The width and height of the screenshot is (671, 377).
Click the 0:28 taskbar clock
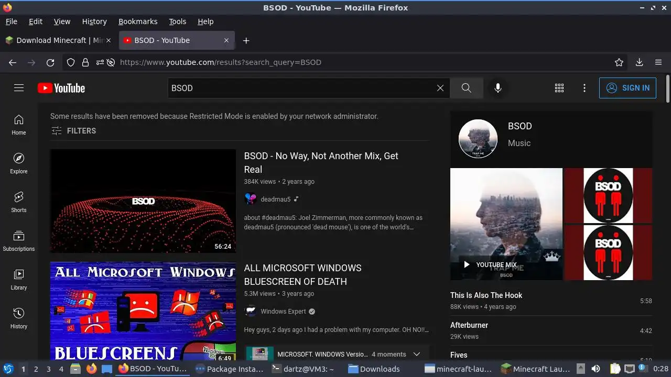click(x=661, y=369)
